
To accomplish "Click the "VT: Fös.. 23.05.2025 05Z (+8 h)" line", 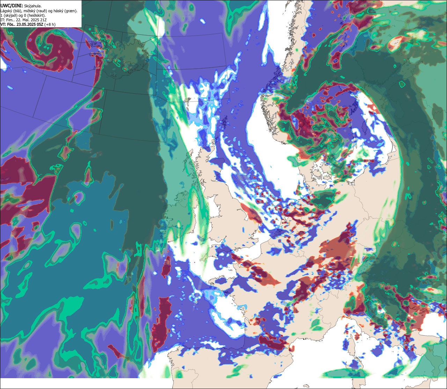I will point(28,24).
